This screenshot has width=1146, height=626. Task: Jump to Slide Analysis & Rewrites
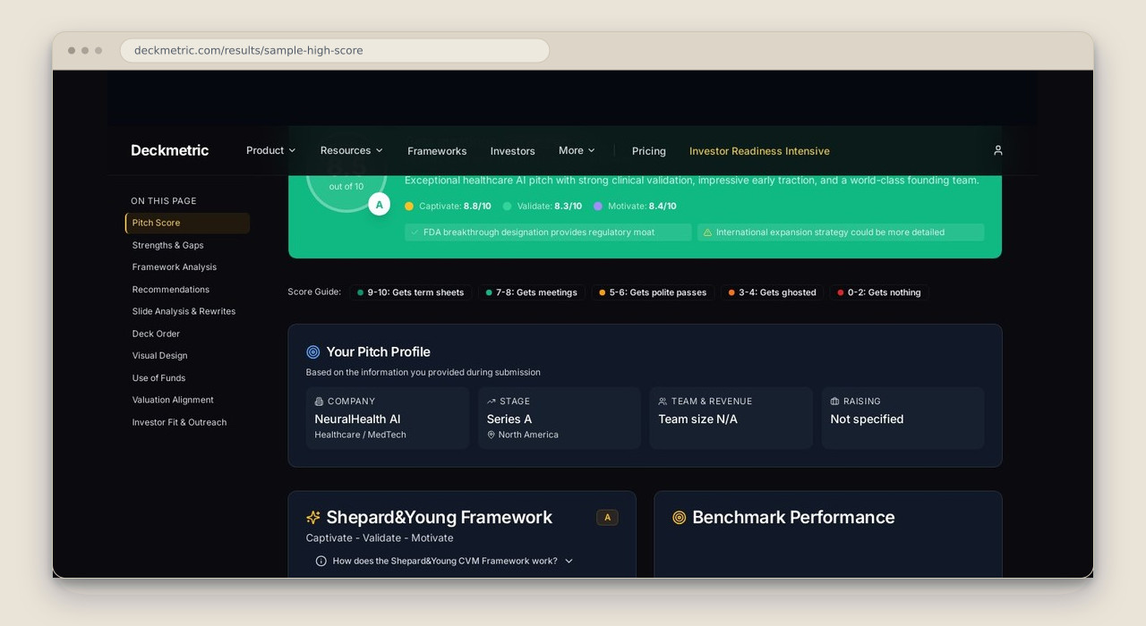184,311
